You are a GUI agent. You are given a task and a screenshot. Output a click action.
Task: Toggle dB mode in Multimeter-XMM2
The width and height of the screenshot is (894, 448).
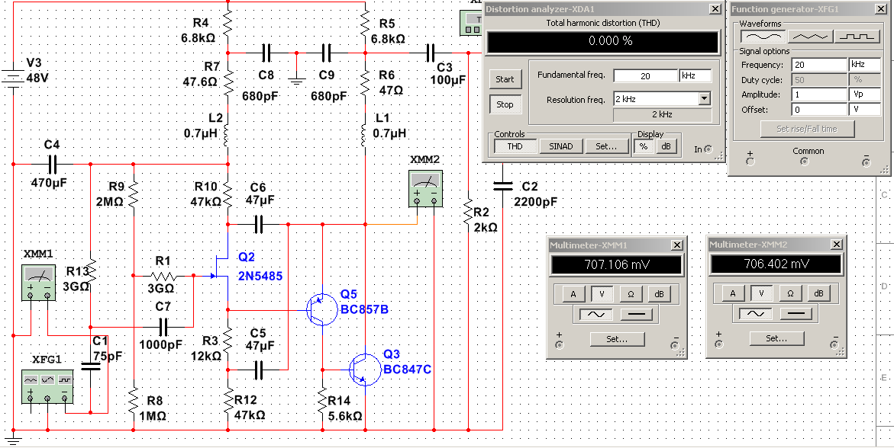tap(818, 294)
